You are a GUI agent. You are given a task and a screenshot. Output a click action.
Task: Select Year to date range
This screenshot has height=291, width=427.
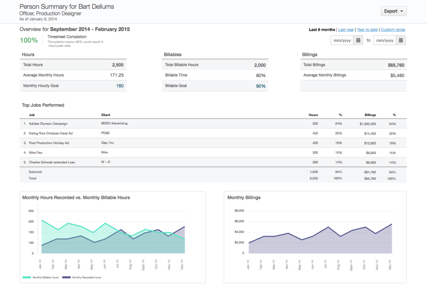(367, 30)
